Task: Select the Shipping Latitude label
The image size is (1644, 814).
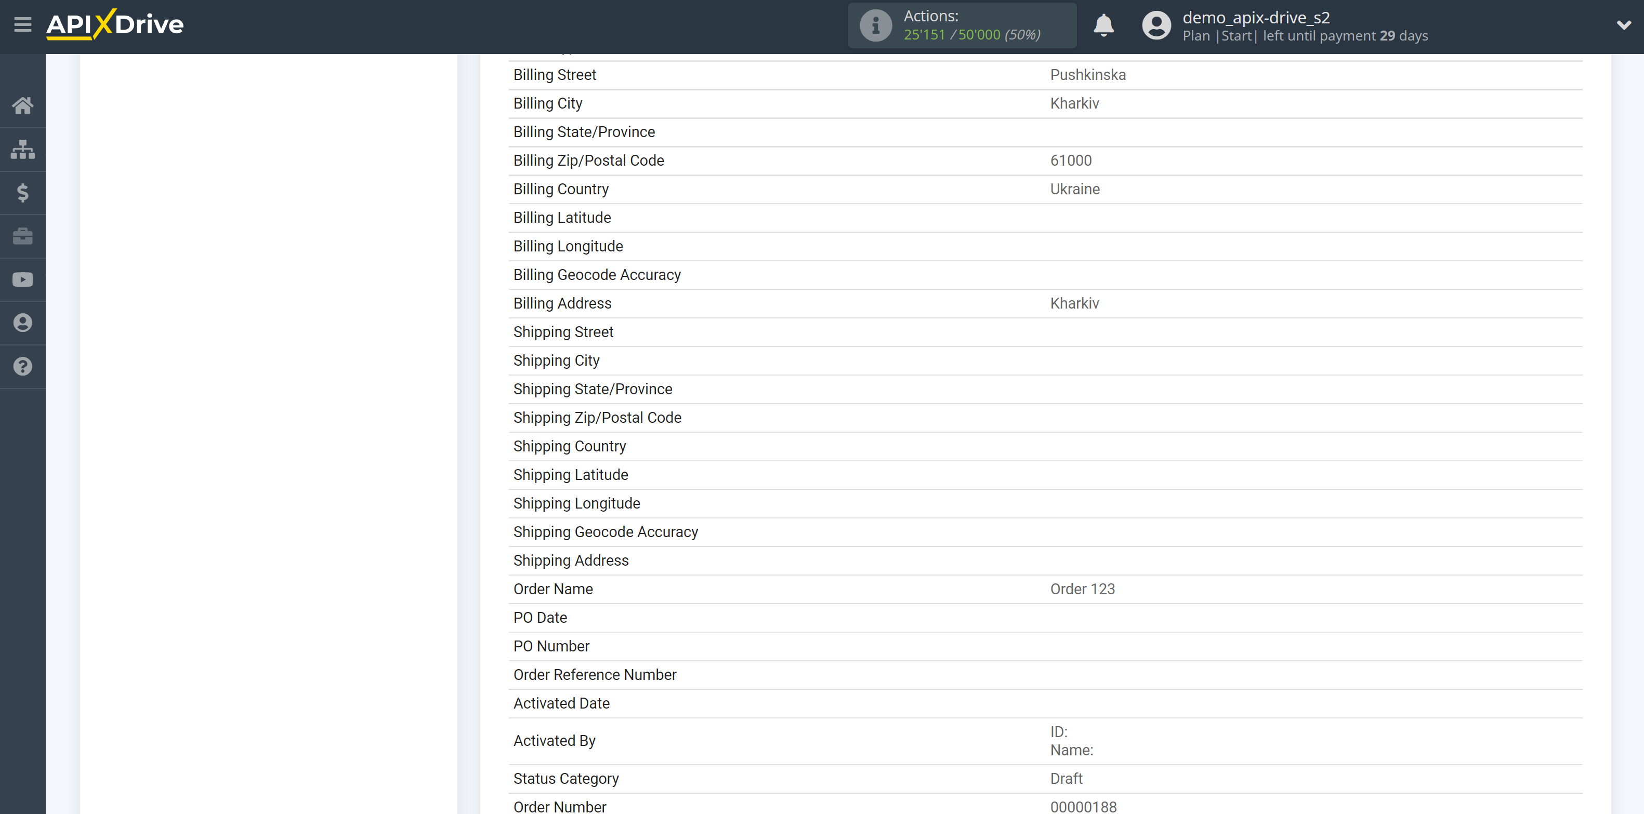Action: (571, 475)
